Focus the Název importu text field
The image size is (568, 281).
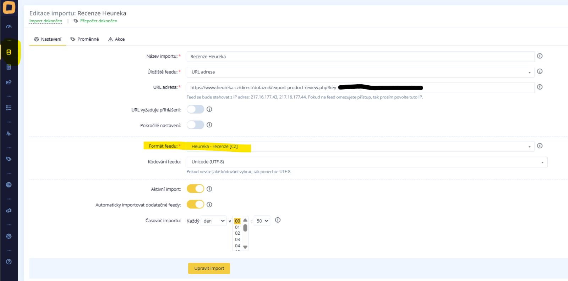tap(360, 57)
